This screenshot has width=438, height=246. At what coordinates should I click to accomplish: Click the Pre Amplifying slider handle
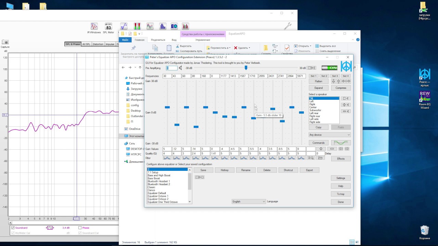[x=246, y=68]
